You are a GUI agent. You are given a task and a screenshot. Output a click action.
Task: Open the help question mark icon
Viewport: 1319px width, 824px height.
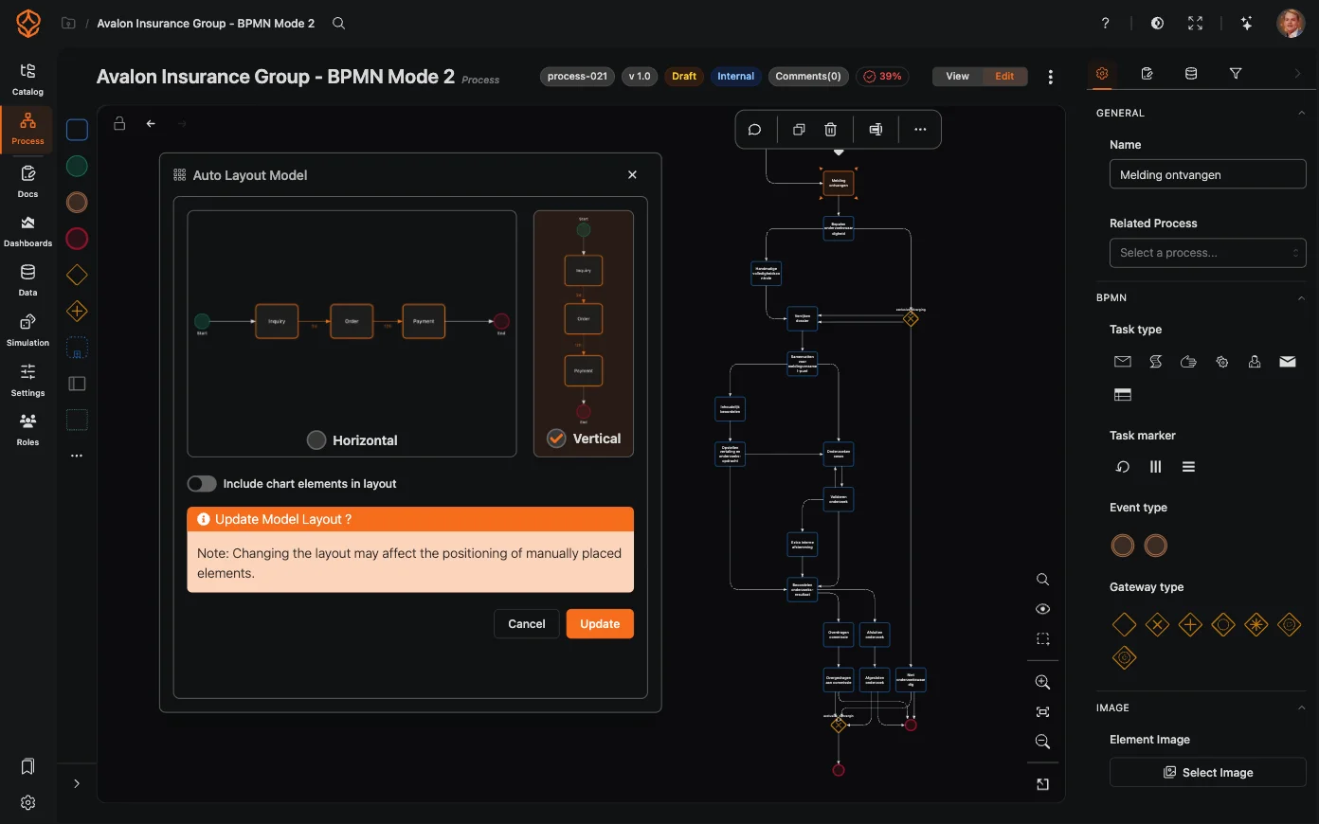pyautogui.click(x=1105, y=23)
